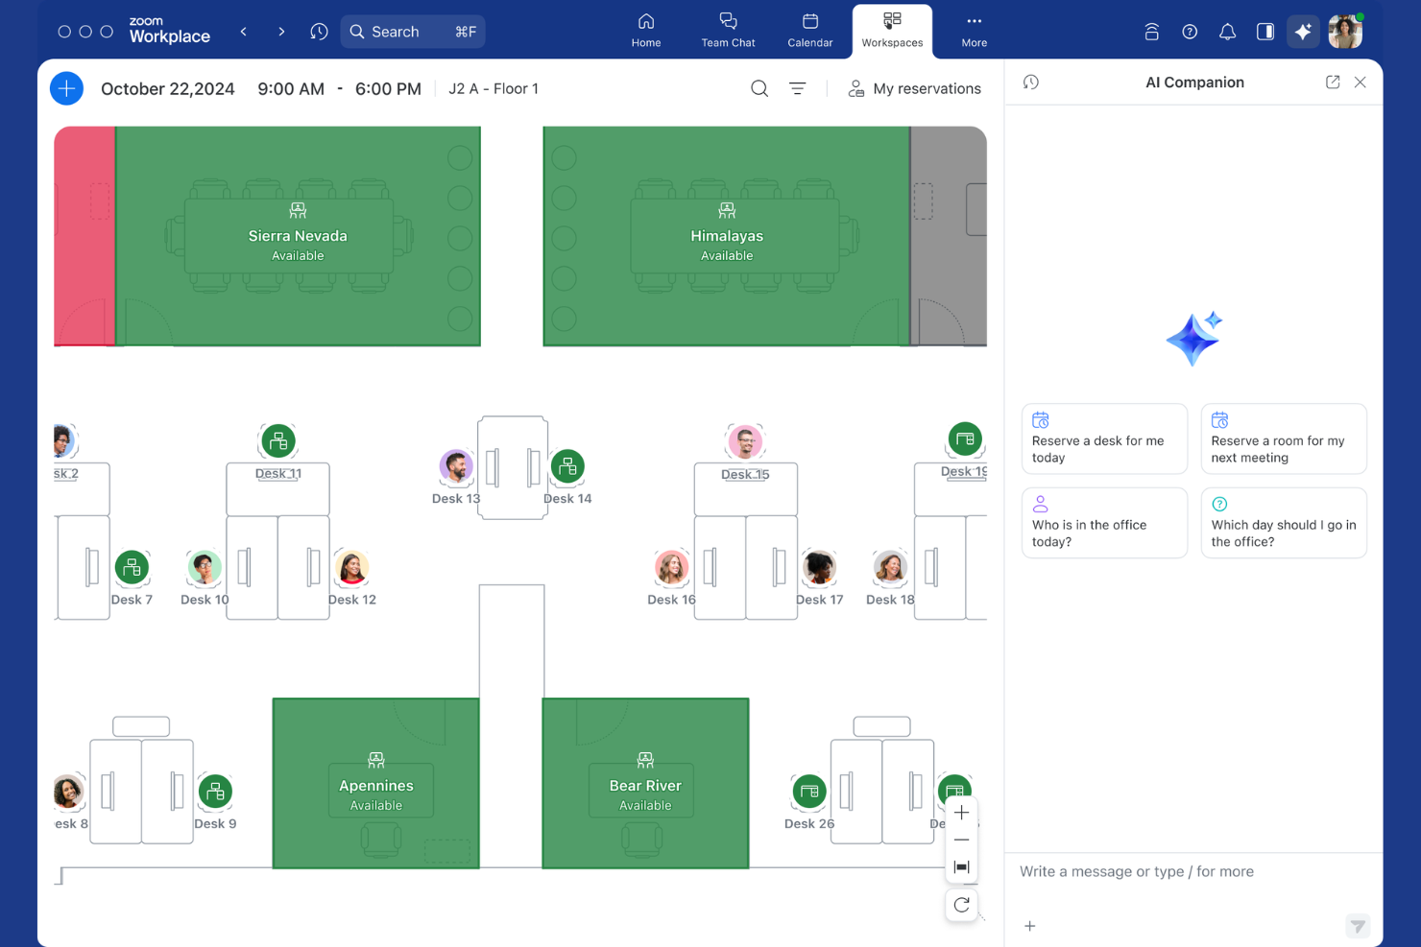This screenshot has width=1421, height=947.
Task: Select the Himalayas room
Action: 727,236
